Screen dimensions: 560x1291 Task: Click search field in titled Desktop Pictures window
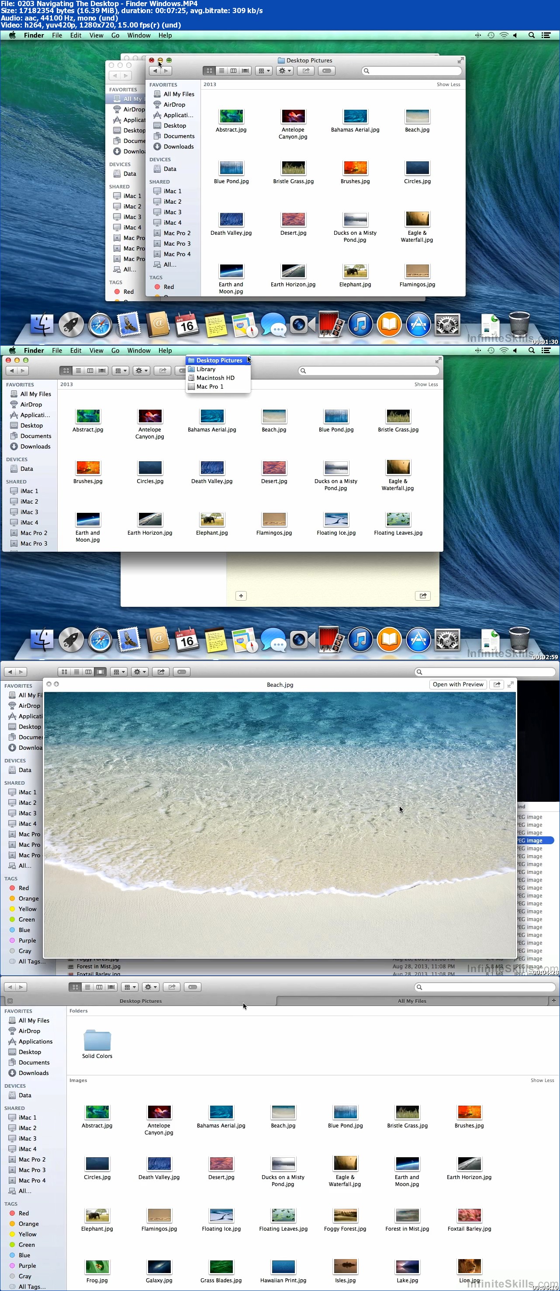pos(411,71)
